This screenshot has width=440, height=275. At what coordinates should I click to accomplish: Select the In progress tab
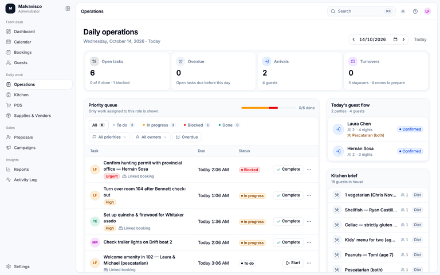point(159,125)
